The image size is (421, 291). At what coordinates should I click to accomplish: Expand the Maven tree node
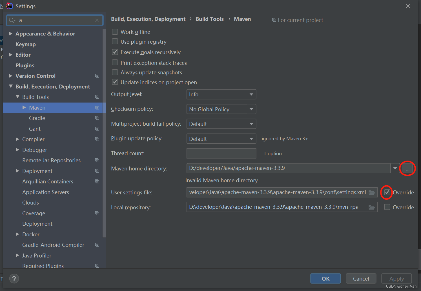(x=24, y=107)
